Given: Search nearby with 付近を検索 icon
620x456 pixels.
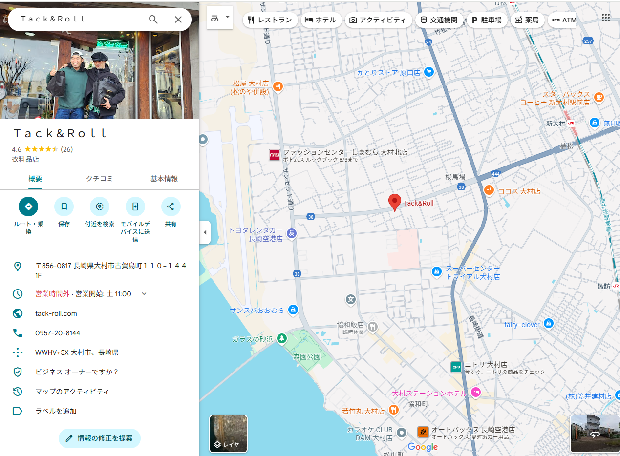Looking at the screenshot, I should [x=100, y=207].
